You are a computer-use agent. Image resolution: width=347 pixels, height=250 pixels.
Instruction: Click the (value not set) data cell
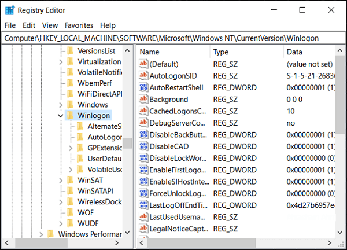point(309,64)
